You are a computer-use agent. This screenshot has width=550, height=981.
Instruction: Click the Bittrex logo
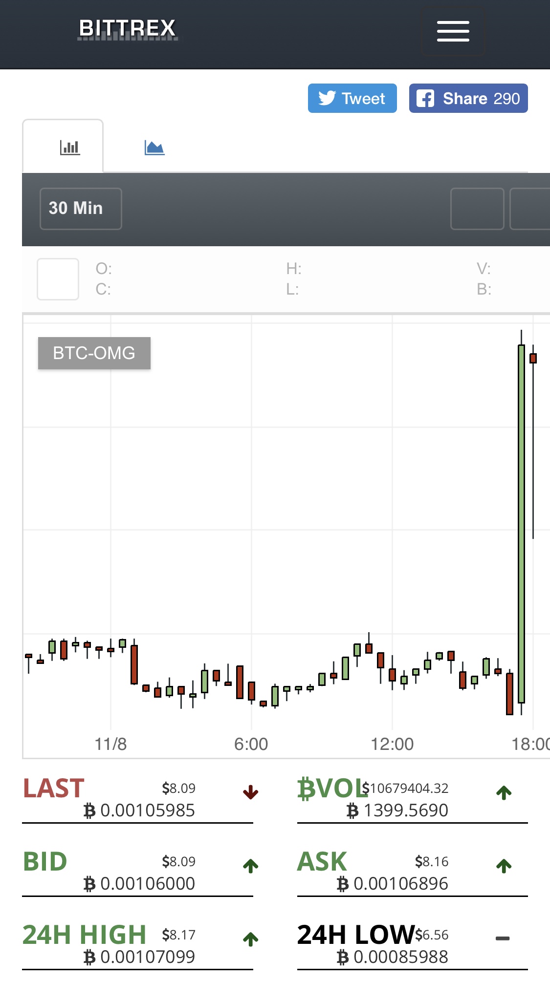tap(128, 29)
